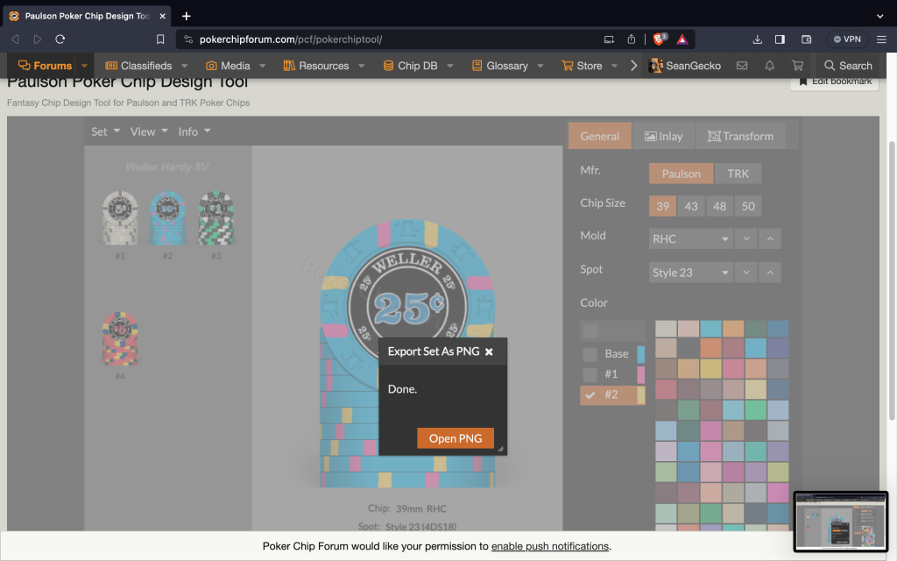Click the VPN button

pyautogui.click(x=847, y=39)
